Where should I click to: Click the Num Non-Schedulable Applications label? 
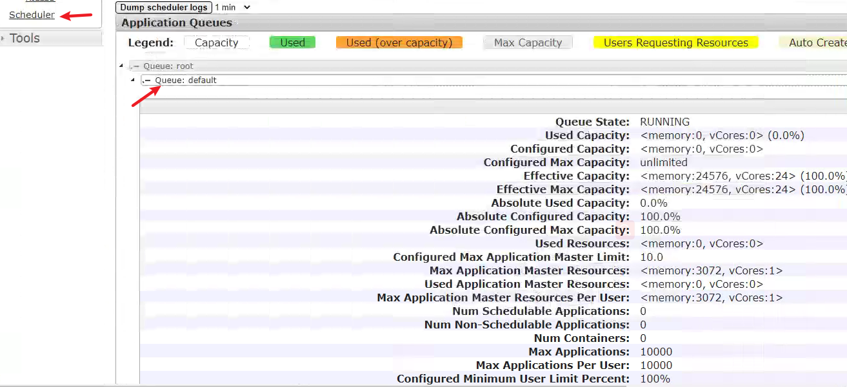click(x=527, y=325)
